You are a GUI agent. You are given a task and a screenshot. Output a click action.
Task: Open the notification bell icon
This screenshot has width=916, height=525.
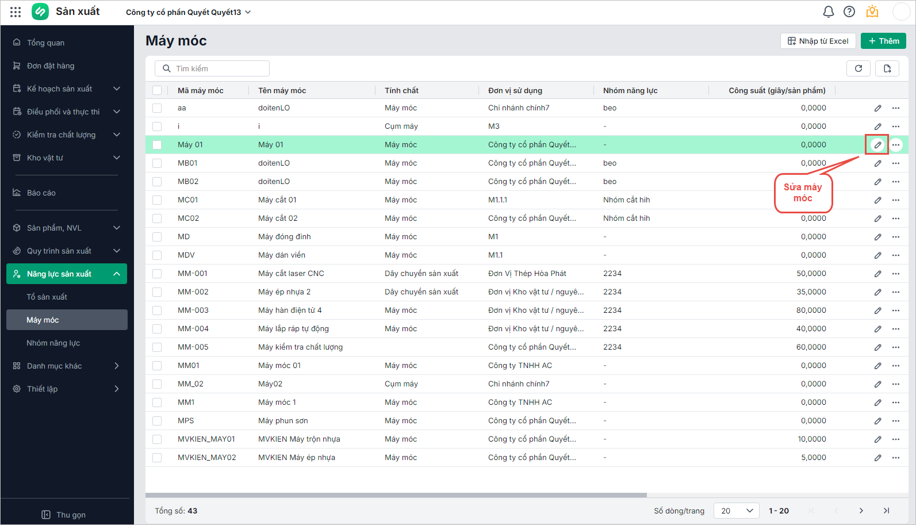(x=828, y=12)
